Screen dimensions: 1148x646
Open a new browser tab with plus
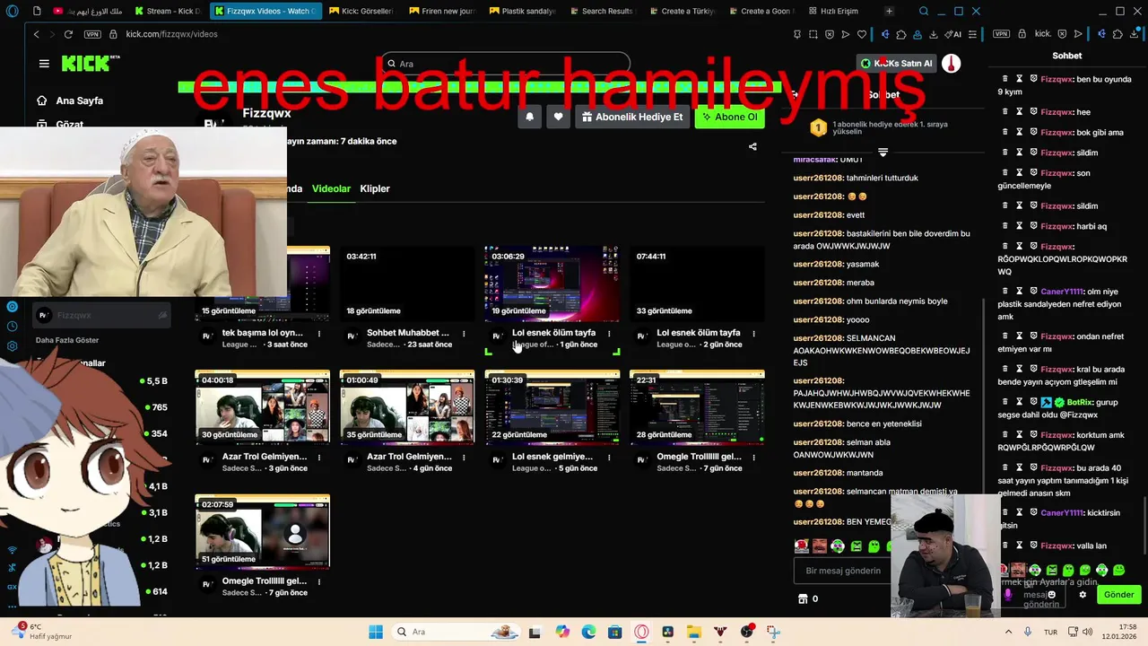[889, 11]
